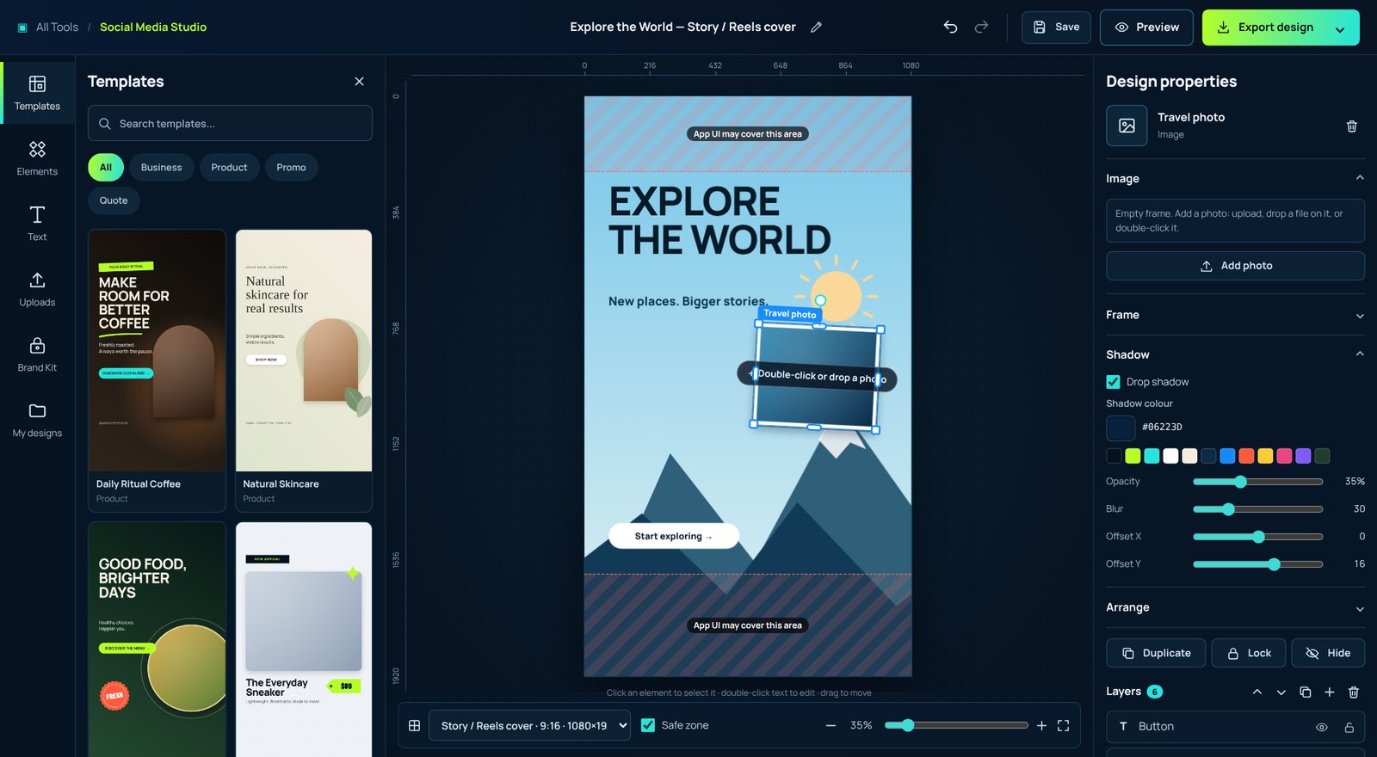1377x757 pixels.
Task: Pick the orange shadow colour swatch
Action: click(x=1246, y=456)
